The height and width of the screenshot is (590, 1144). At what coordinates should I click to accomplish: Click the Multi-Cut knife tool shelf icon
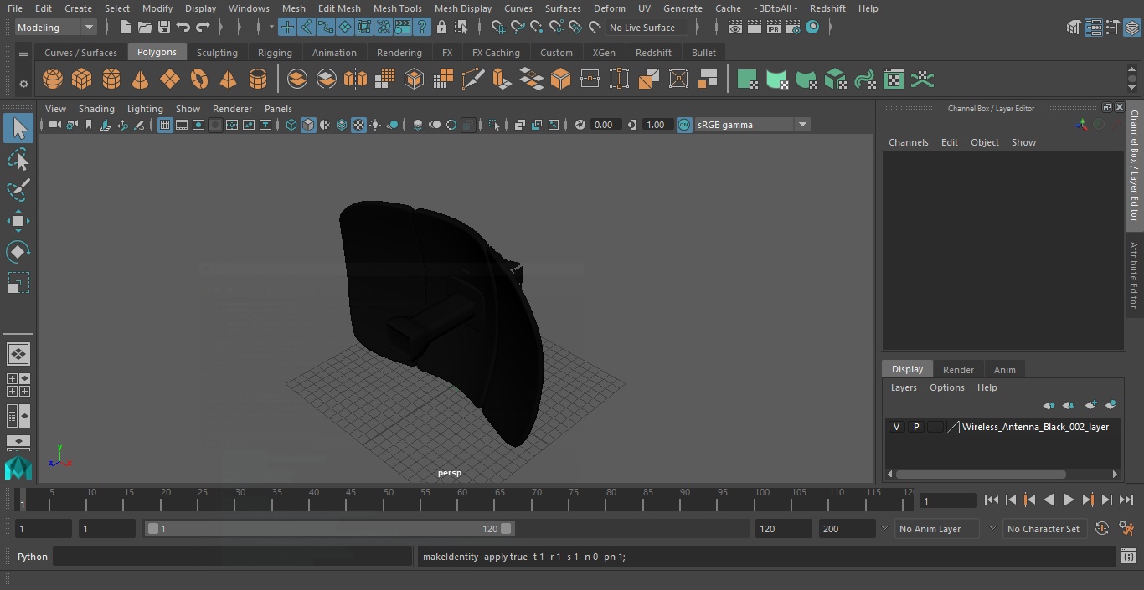473,80
